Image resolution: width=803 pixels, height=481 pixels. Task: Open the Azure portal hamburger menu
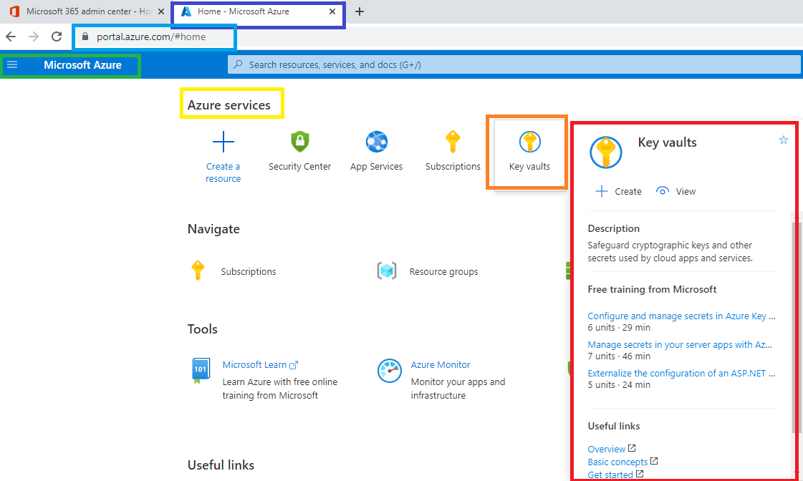coord(12,65)
